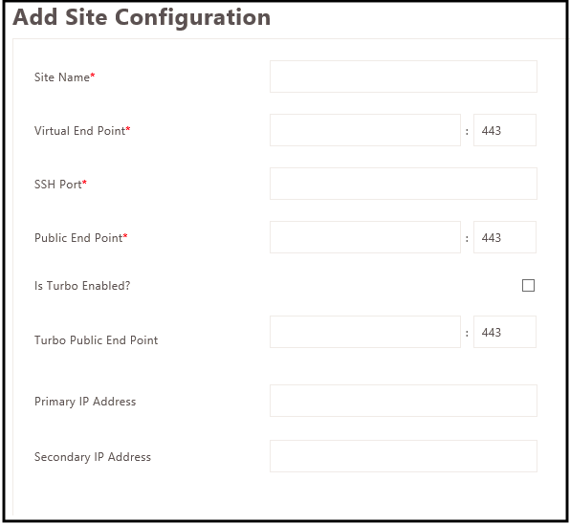Focus the Public End Point host field

365,237
